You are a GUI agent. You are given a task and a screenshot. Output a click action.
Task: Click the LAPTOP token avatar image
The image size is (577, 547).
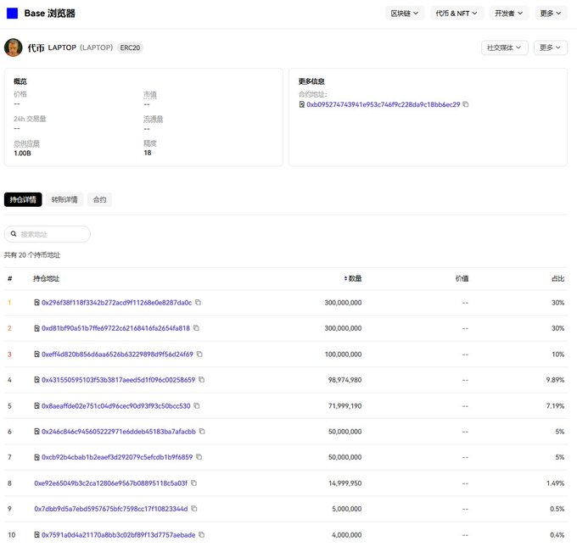14,47
